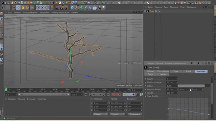Toggle X axis lock
Viewport: 216px width, 121px height.
pyautogui.click(x=38, y=7)
